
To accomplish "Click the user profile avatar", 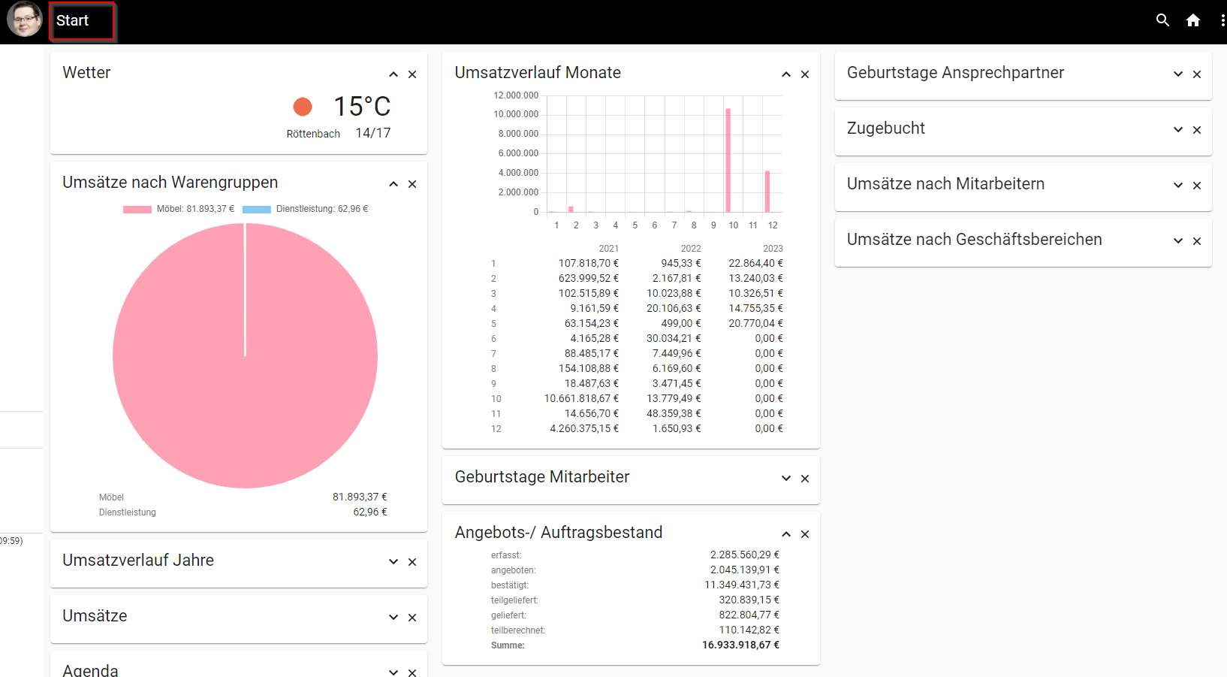I will 24,20.
